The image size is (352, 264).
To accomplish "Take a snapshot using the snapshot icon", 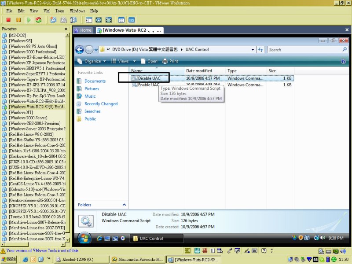I will (x=53, y=20).
